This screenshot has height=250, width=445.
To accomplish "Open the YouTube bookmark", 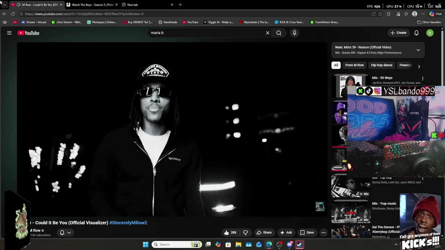I will click(x=190, y=22).
